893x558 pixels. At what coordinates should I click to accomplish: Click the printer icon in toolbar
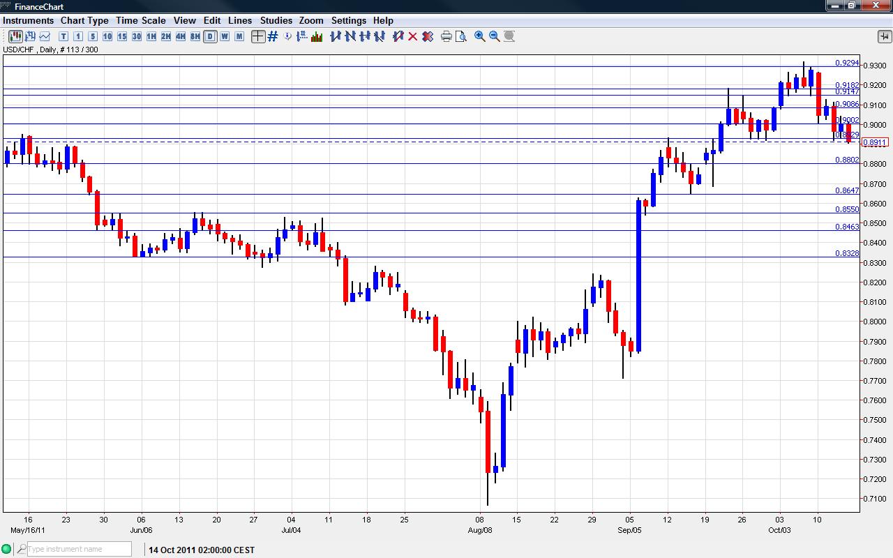[446, 36]
